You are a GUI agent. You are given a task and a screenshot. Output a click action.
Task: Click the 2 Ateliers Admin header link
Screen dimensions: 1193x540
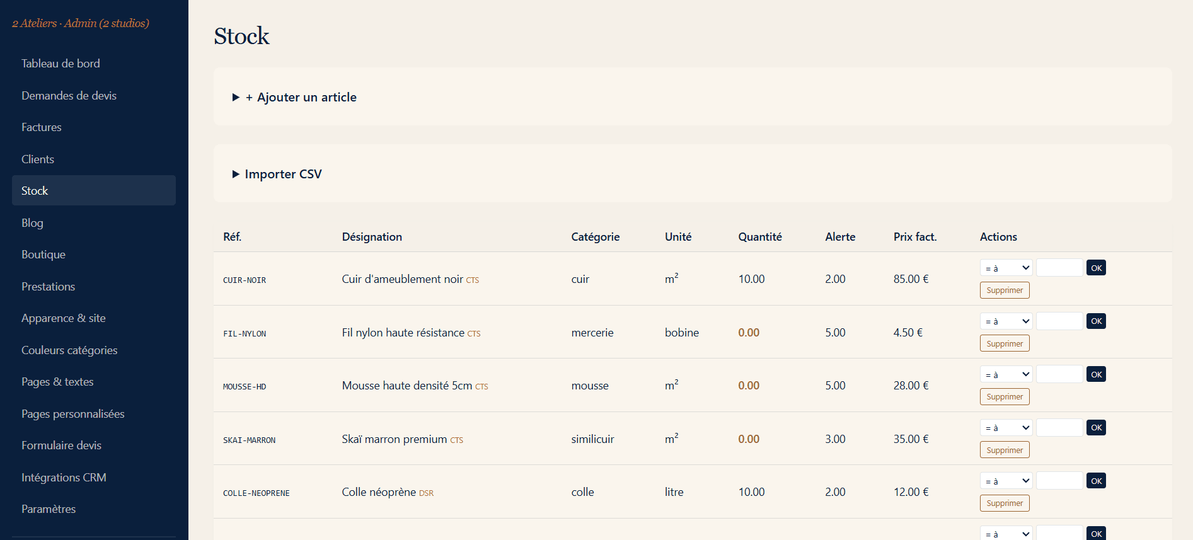(x=81, y=23)
